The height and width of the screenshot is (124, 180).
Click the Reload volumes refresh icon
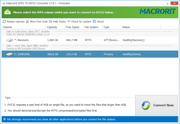[4, 22]
